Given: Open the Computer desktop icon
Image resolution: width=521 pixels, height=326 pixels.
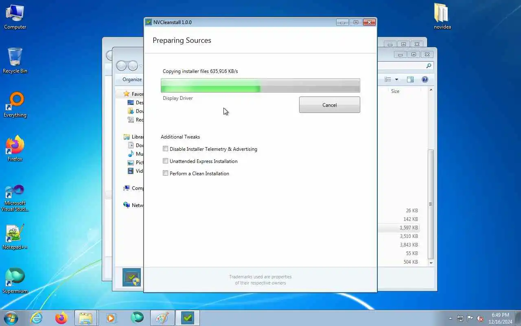Looking at the screenshot, I should click(x=15, y=17).
